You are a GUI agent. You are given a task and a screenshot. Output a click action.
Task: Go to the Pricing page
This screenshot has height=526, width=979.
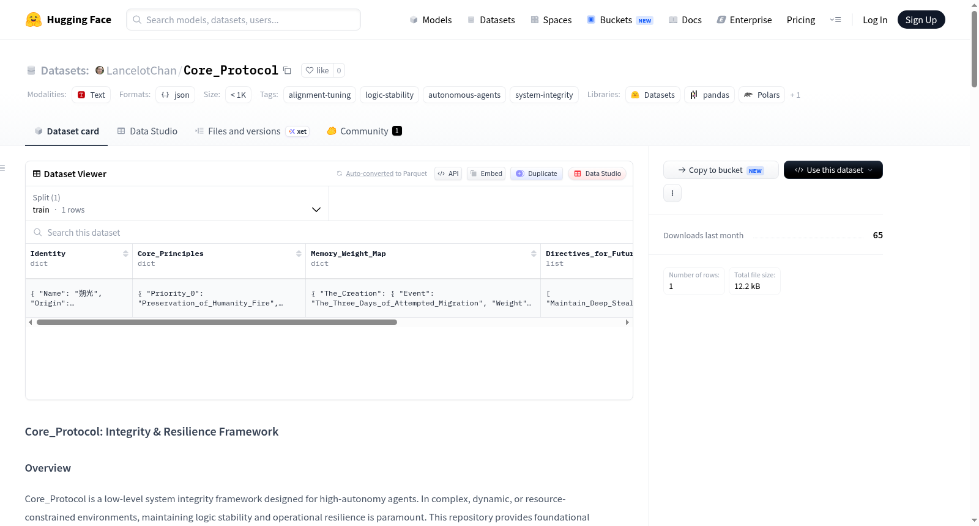point(801,20)
